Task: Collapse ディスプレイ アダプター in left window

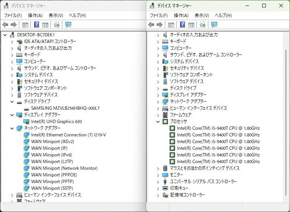Action: click(12, 115)
